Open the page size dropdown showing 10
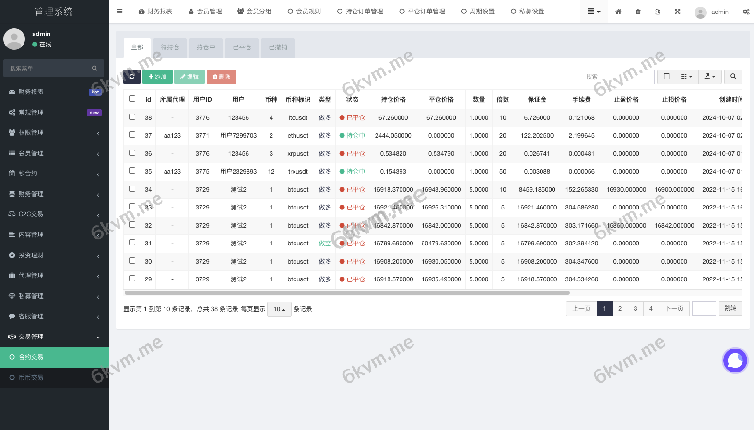 pyautogui.click(x=279, y=309)
